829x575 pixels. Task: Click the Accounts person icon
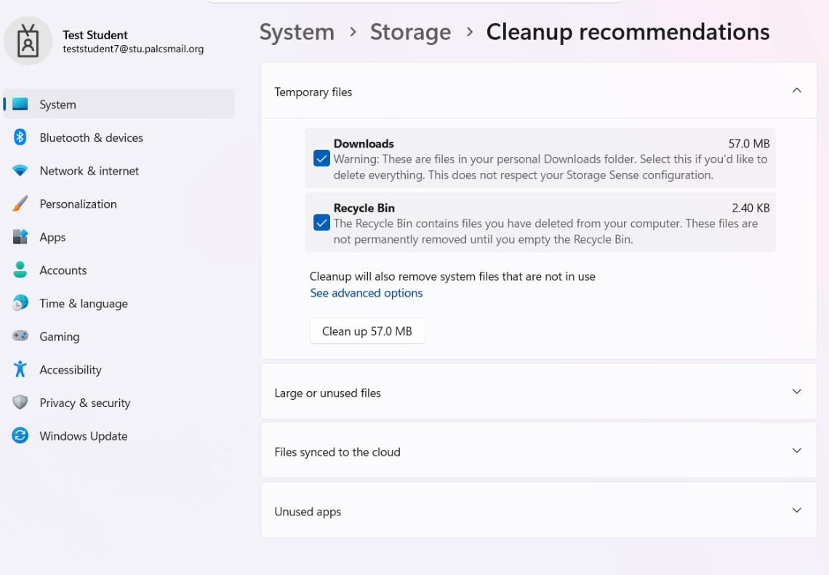[20, 270]
